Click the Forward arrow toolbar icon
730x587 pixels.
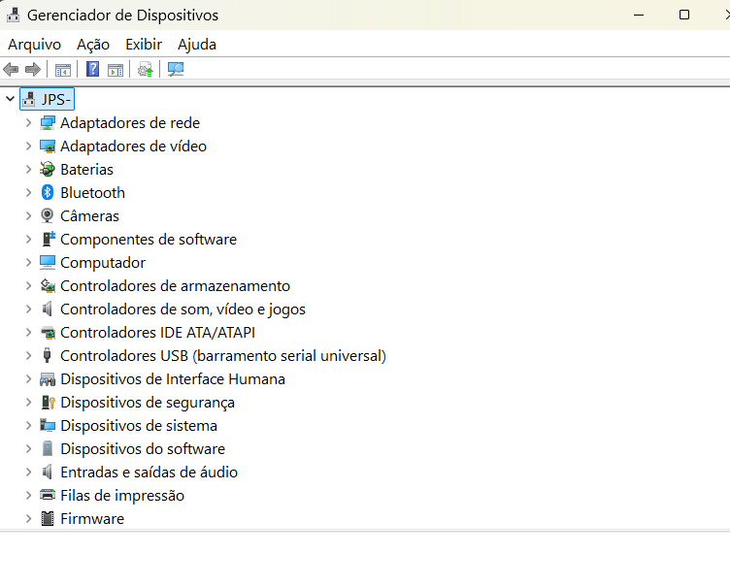33,70
